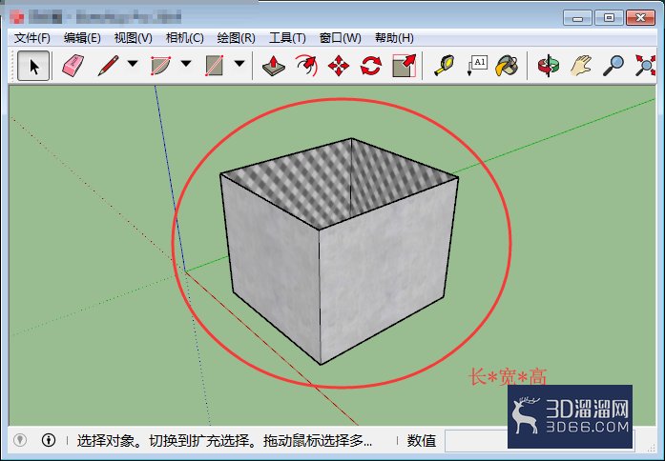Choose the Text label tool
The height and width of the screenshot is (461, 665).
coord(477,66)
